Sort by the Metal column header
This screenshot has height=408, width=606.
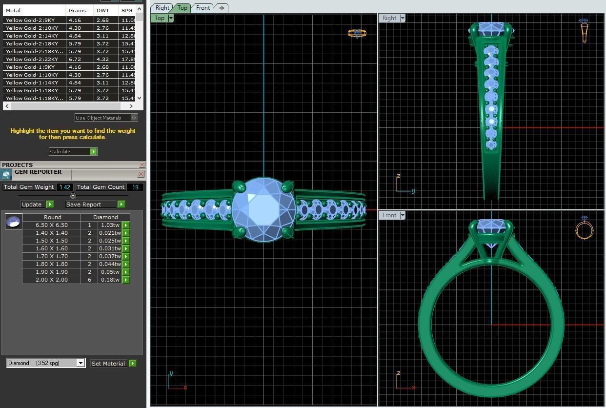coord(34,10)
